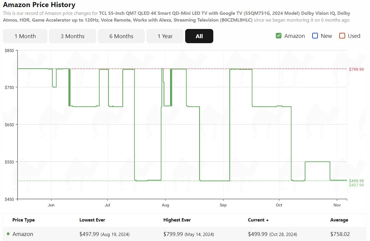The width and height of the screenshot is (370, 241).
Task: Select the 1 Month range tab
Action: (x=25, y=36)
